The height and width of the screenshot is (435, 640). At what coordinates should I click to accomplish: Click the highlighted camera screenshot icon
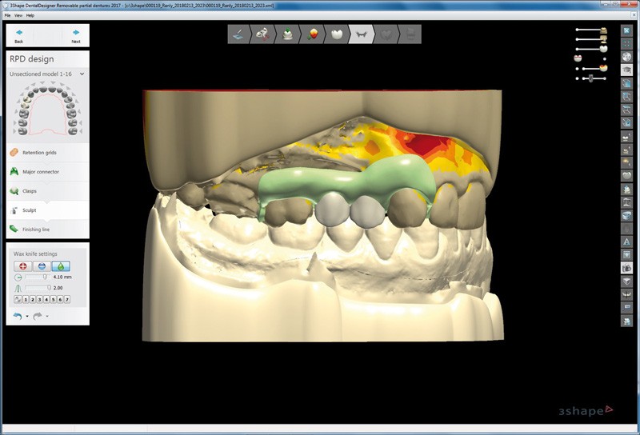626,268
